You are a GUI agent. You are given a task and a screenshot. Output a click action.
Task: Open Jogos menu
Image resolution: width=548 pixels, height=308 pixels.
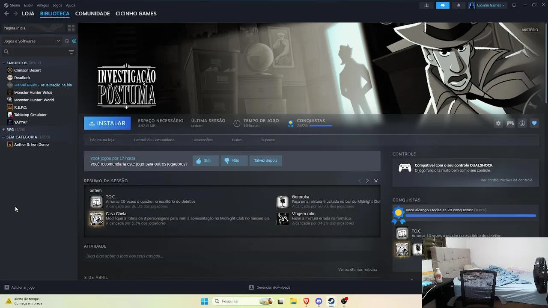[x=57, y=5]
